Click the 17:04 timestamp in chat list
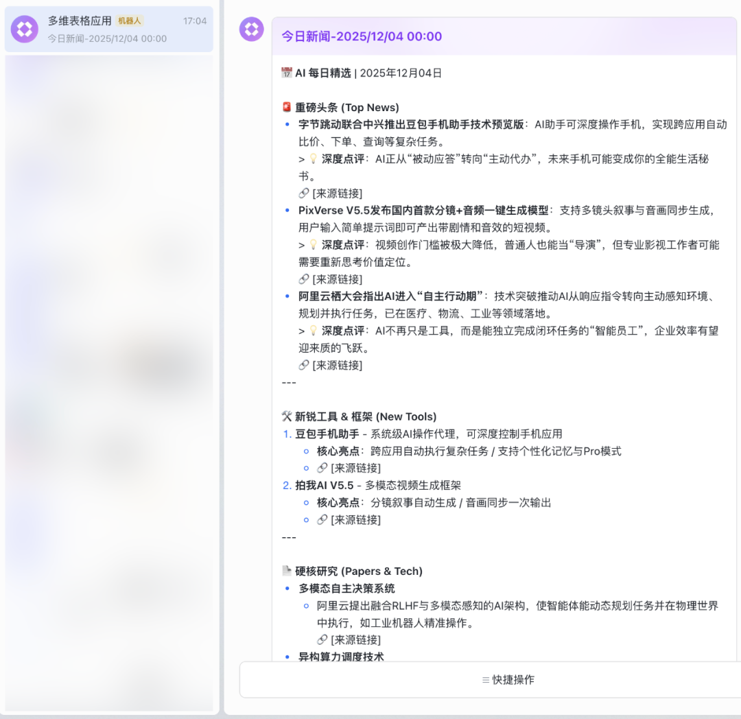 click(194, 21)
